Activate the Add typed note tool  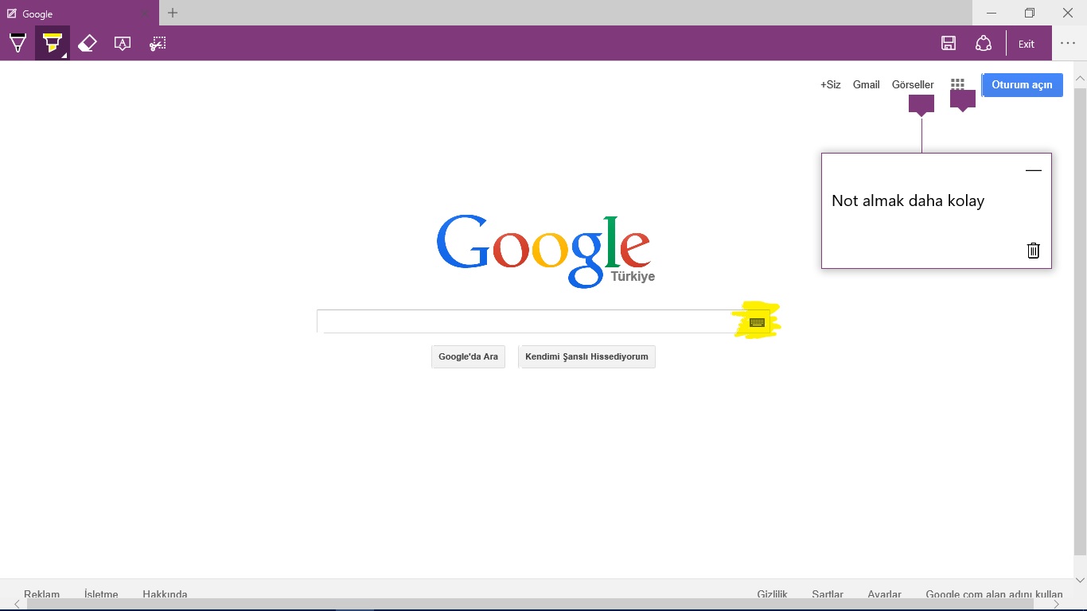[x=123, y=44]
